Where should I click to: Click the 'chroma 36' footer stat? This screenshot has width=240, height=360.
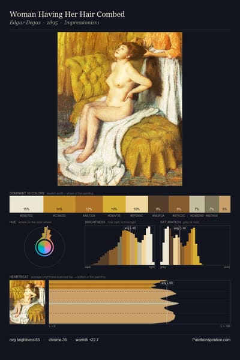(x=58, y=340)
